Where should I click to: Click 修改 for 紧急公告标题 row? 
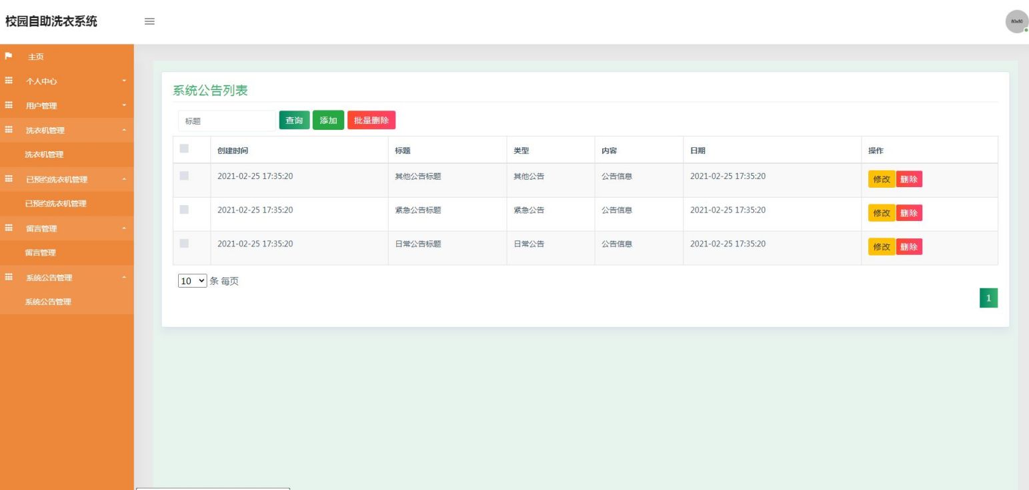point(882,213)
